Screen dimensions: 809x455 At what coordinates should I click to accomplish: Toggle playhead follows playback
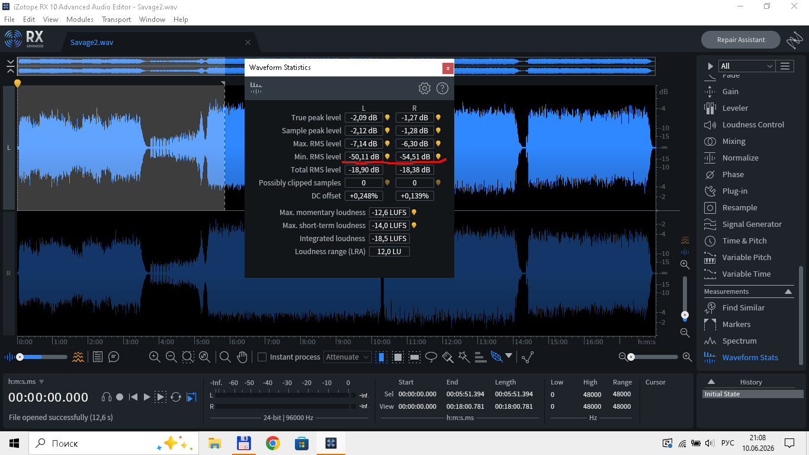pos(191,397)
